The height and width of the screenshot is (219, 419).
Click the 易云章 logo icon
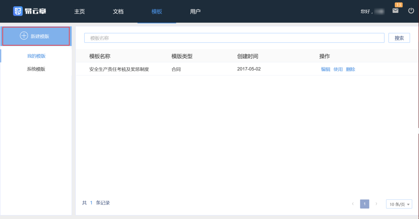click(18, 11)
